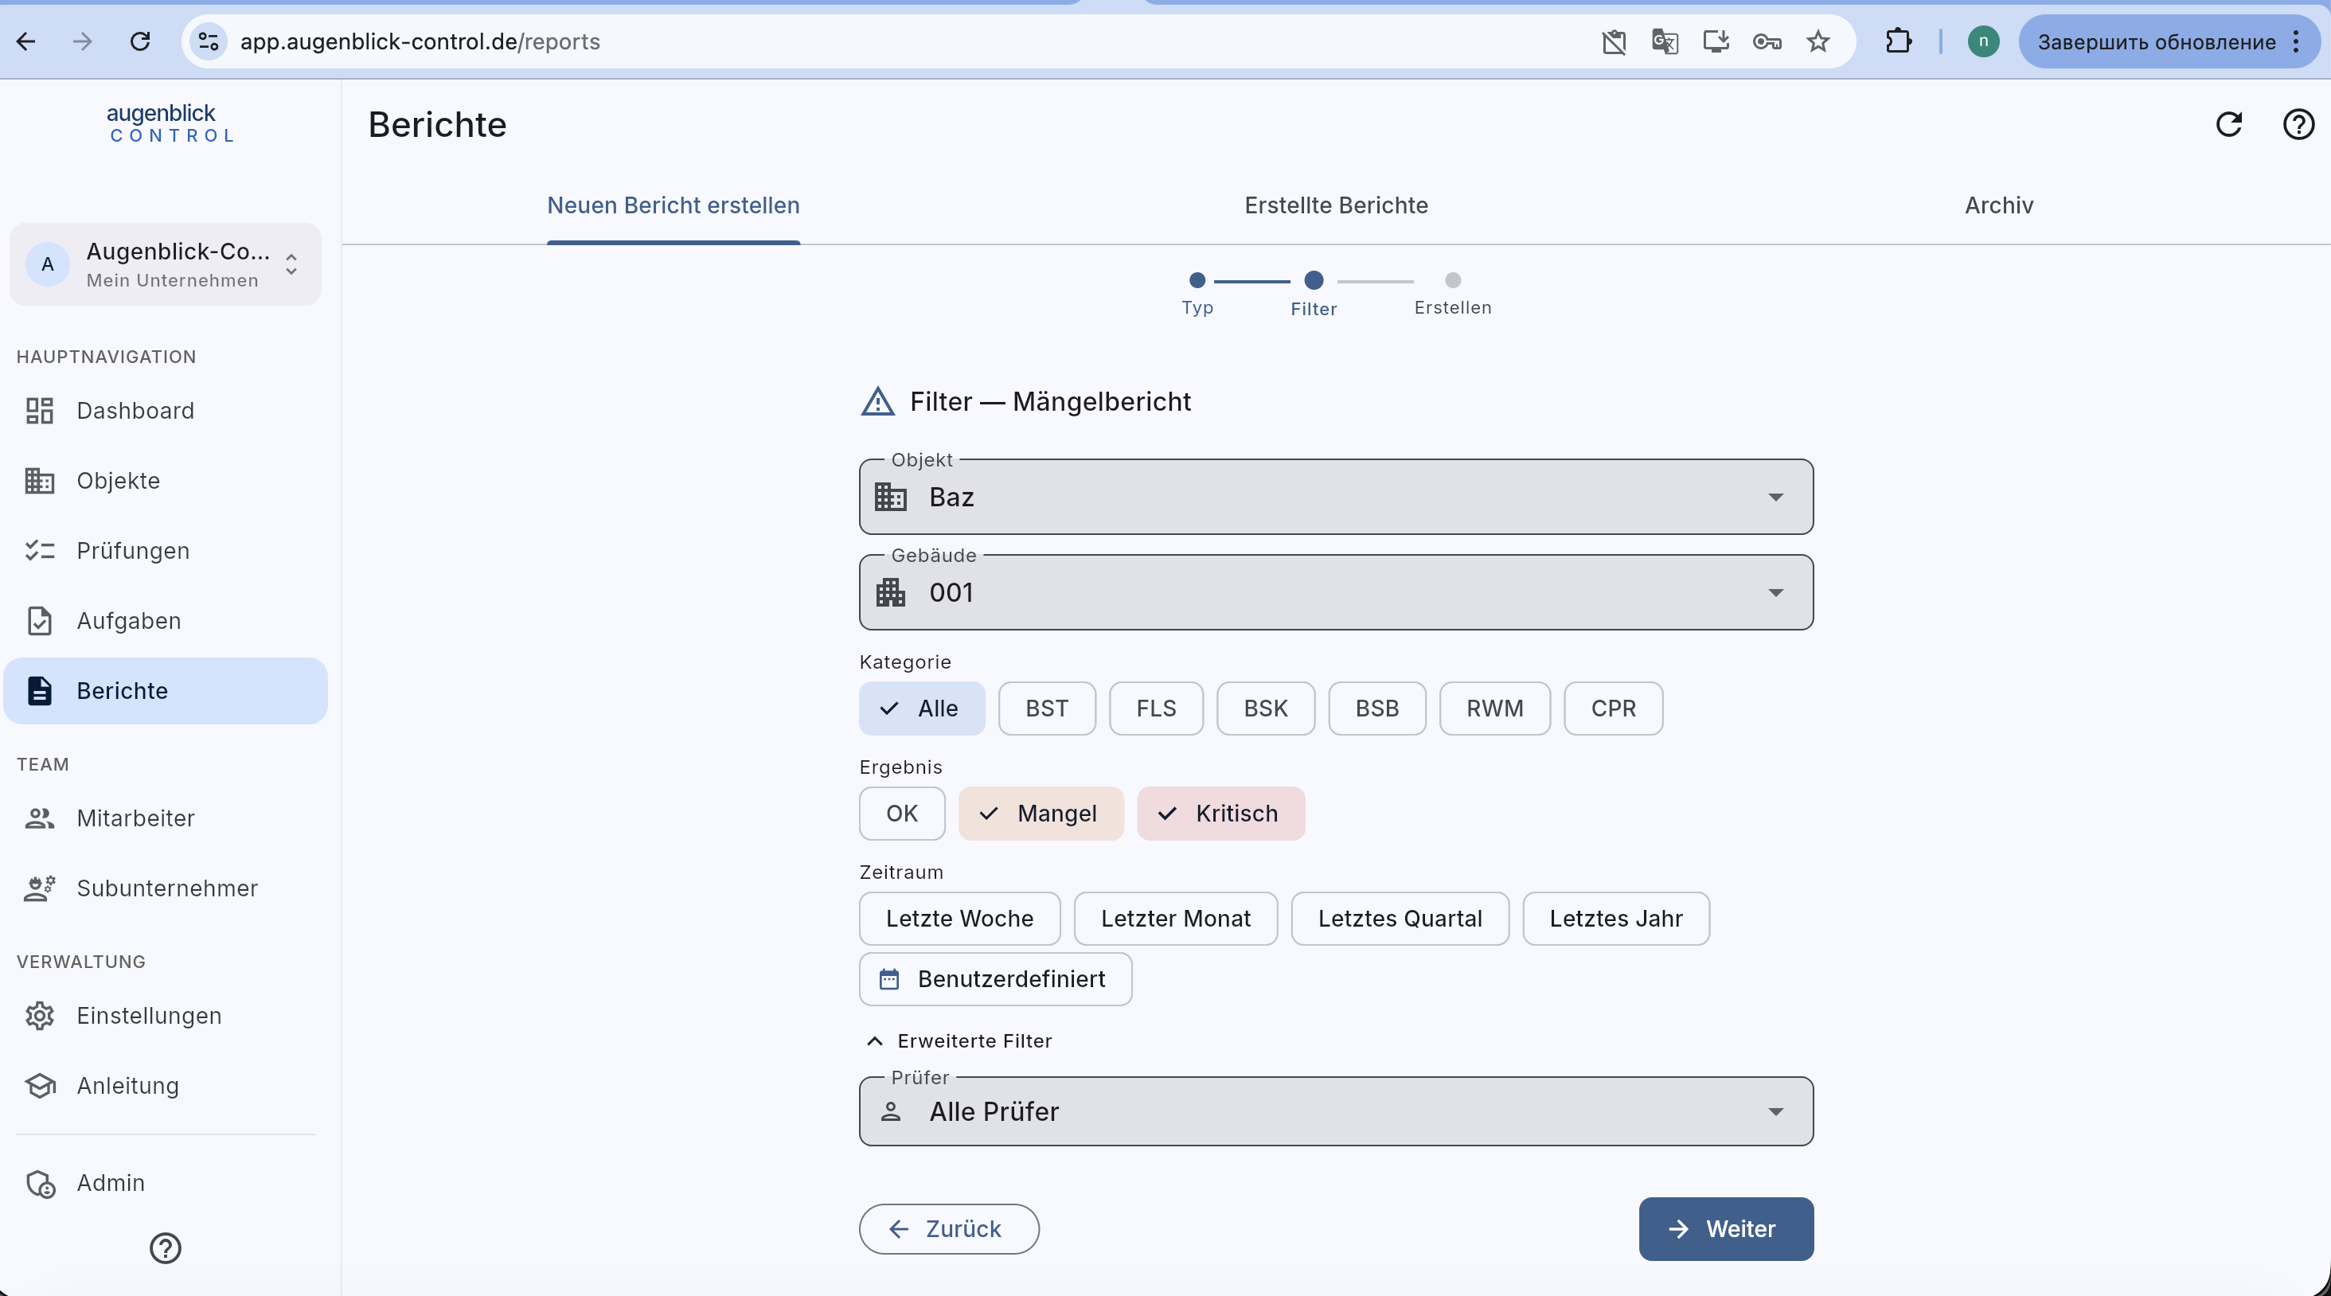Open help icon at top right of Berichte
Image resolution: width=2331 pixels, height=1296 pixels.
pyautogui.click(x=2298, y=124)
